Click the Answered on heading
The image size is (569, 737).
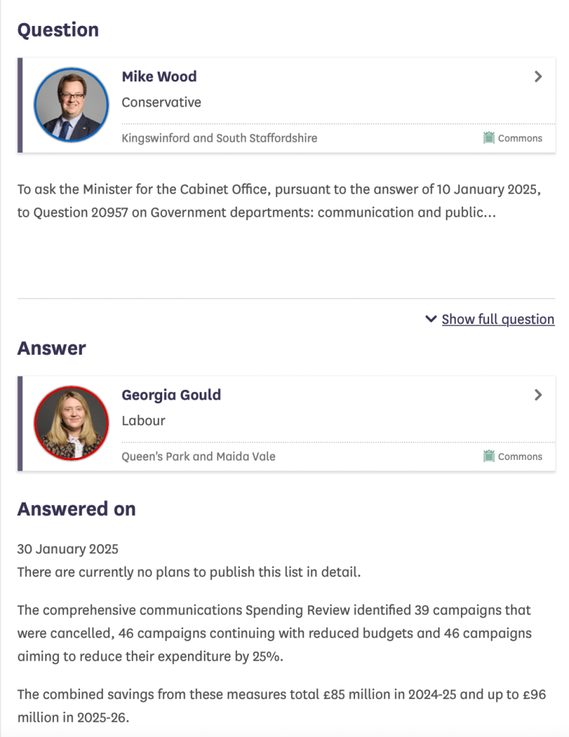click(76, 509)
